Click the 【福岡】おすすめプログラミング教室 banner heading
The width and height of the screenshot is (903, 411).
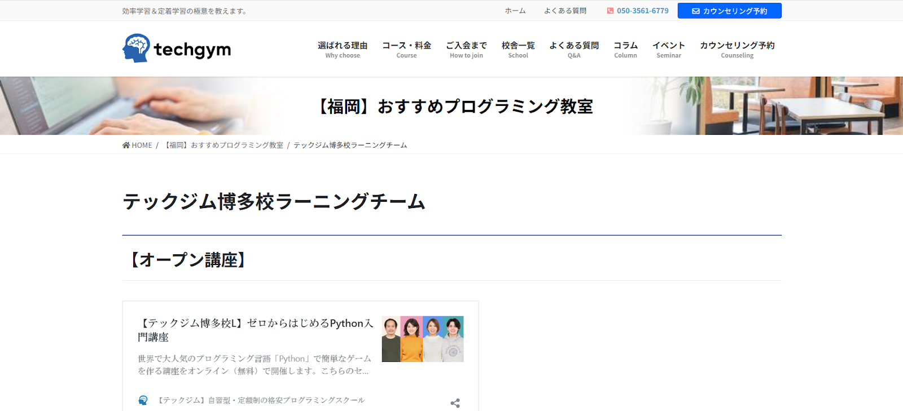pyautogui.click(x=455, y=106)
